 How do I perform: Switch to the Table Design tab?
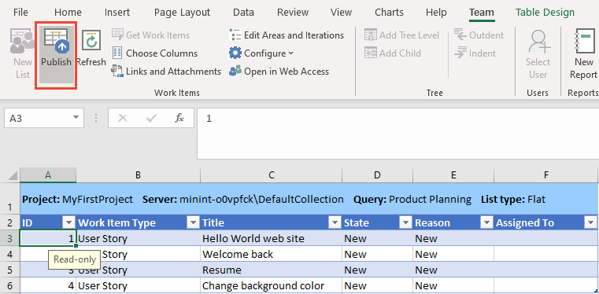(545, 13)
